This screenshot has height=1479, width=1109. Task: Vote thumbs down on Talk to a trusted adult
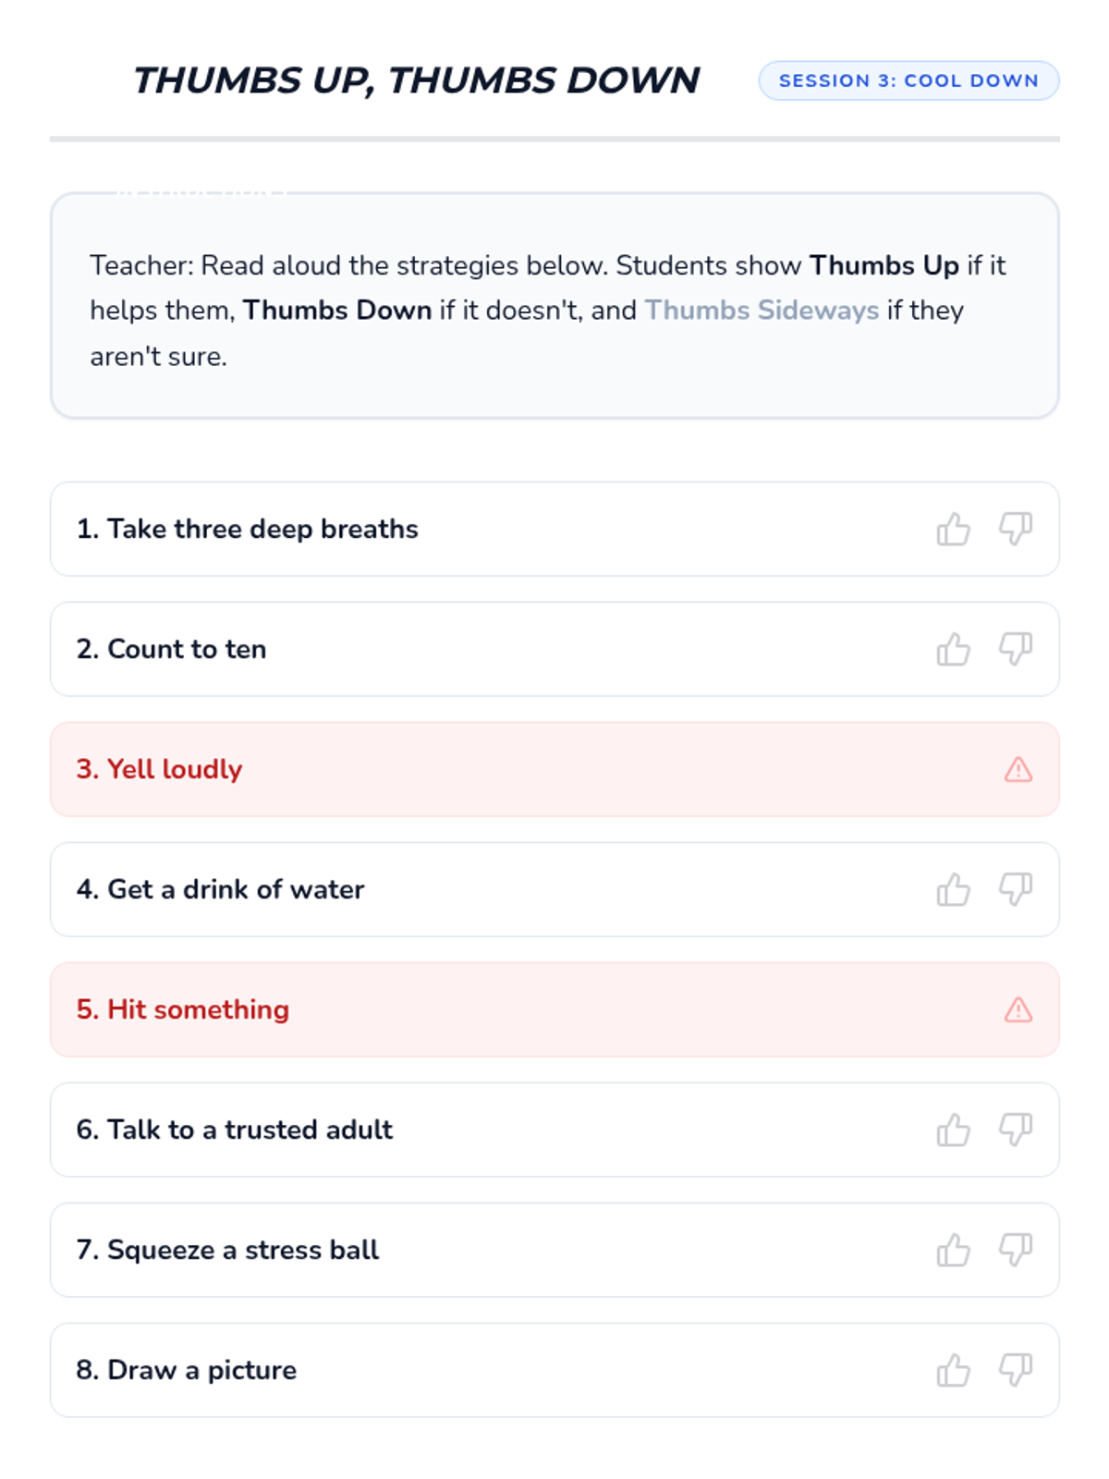1015,1131
